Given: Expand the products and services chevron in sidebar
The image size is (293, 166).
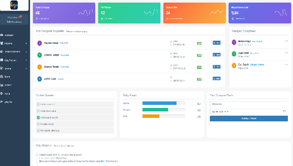Looking at the screenshot, I should (x=26, y=52).
